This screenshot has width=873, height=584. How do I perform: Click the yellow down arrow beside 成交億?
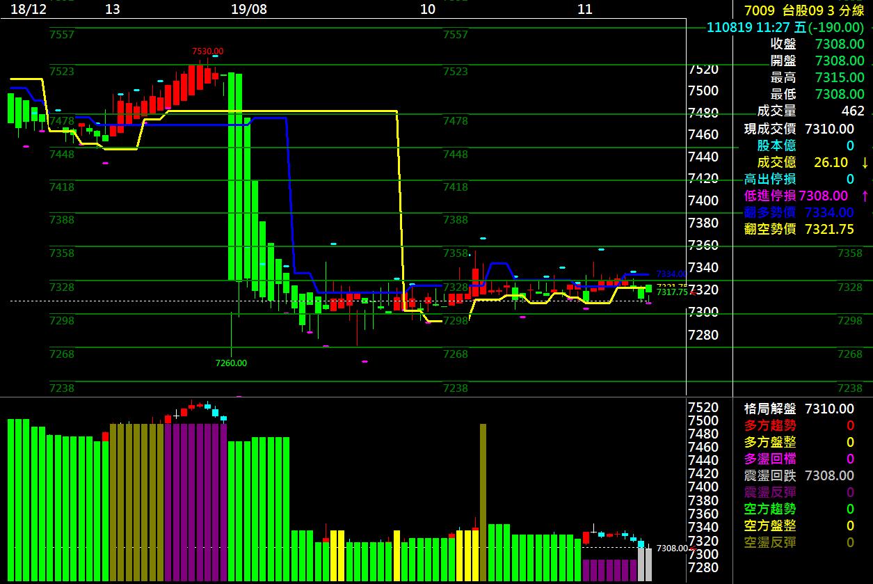click(x=865, y=162)
